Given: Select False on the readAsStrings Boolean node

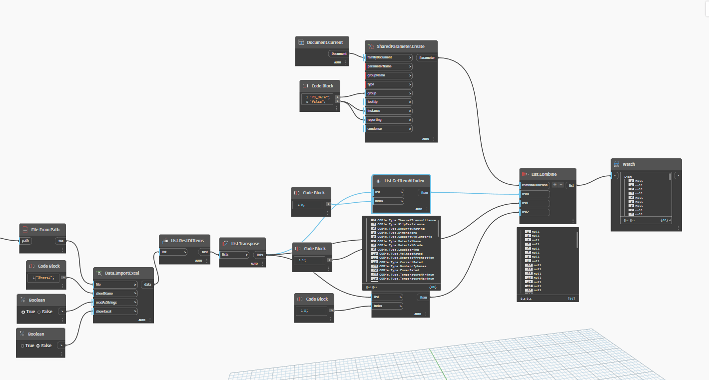Looking at the screenshot, I should 40,312.
